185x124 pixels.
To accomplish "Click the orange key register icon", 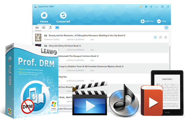I will pos(141,7).
